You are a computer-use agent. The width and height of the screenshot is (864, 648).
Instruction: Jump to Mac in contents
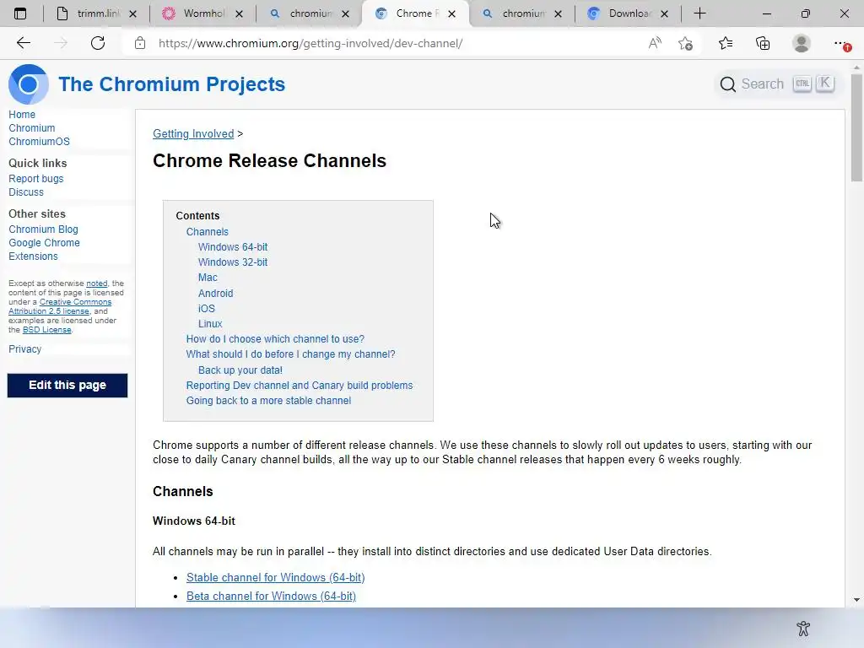(x=208, y=278)
